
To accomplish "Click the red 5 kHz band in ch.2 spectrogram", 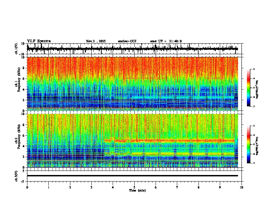I will click(169, 141).
